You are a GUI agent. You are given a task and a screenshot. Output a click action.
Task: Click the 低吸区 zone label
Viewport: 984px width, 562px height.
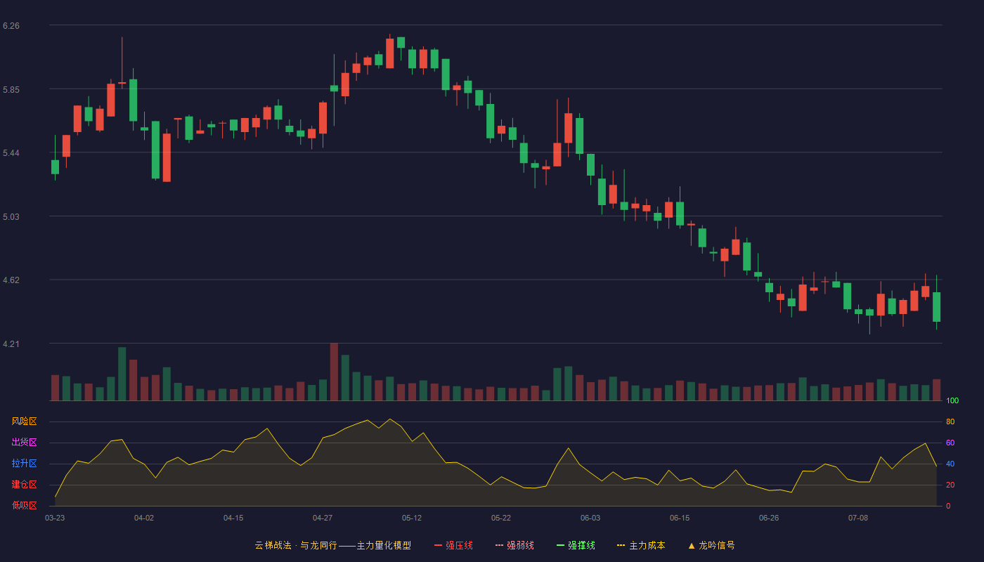(24, 505)
